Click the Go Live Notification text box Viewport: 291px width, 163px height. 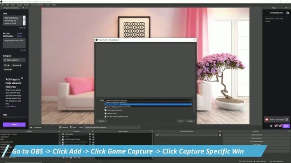coord(14,43)
